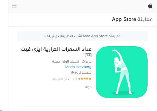Click the معاينة preview heading word
Screen dimensions: 157x111
point(145,19)
